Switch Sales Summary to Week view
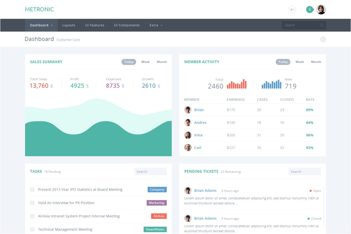The image size is (351, 234). [145, 62]
